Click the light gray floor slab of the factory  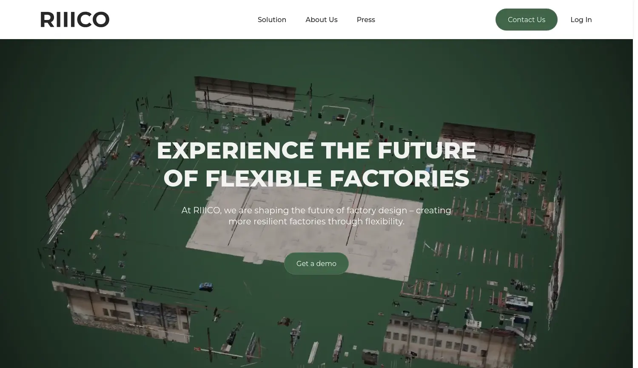coord(298,238)
